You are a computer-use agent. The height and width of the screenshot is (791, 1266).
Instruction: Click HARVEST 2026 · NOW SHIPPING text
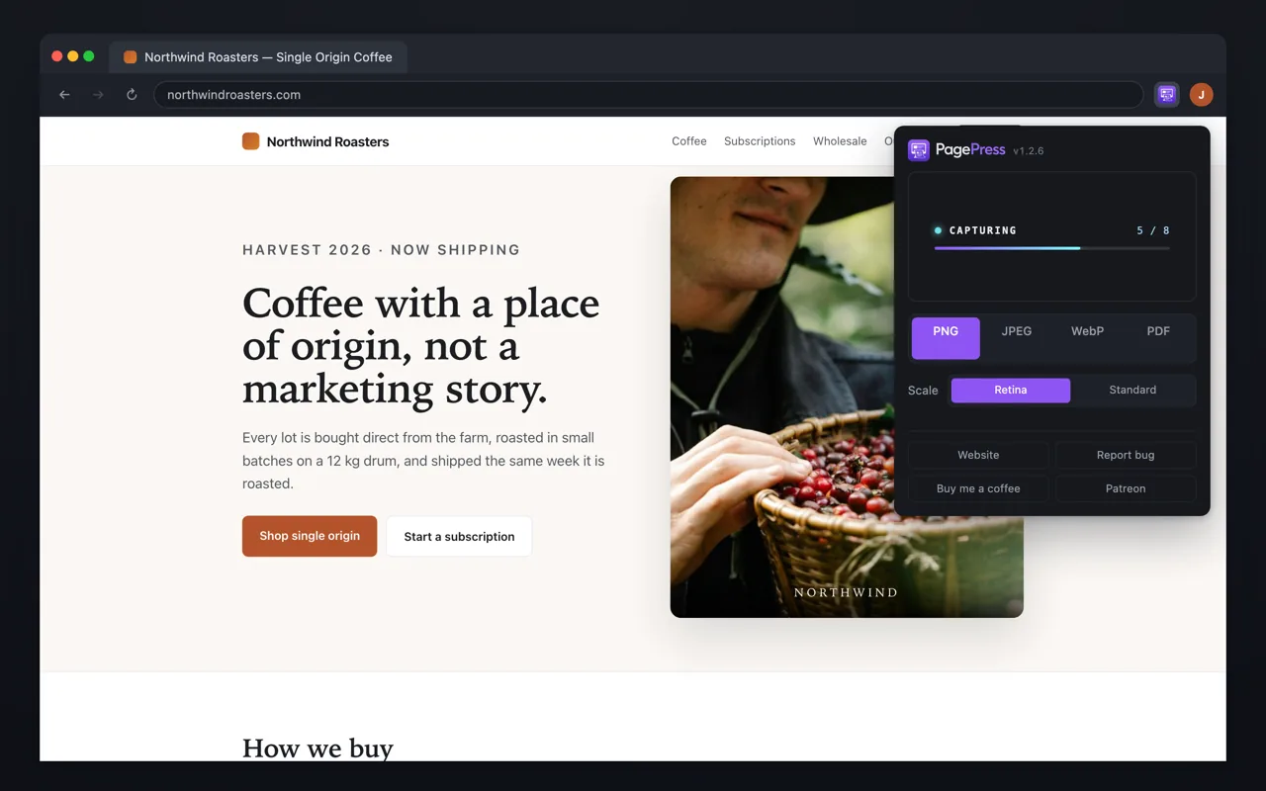(381, 250)
